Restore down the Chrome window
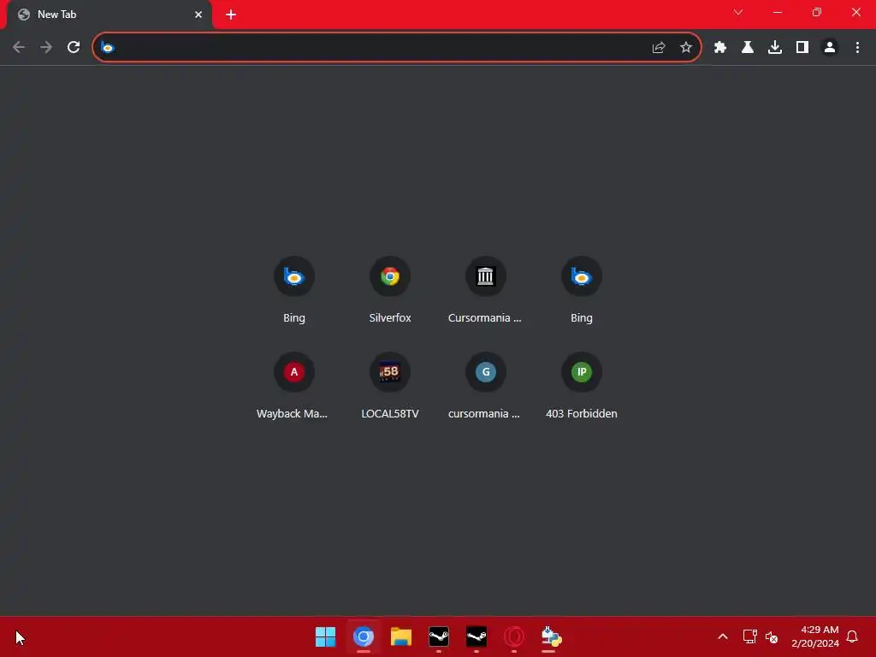Screen dimensions: 876x657 point(817,12)
